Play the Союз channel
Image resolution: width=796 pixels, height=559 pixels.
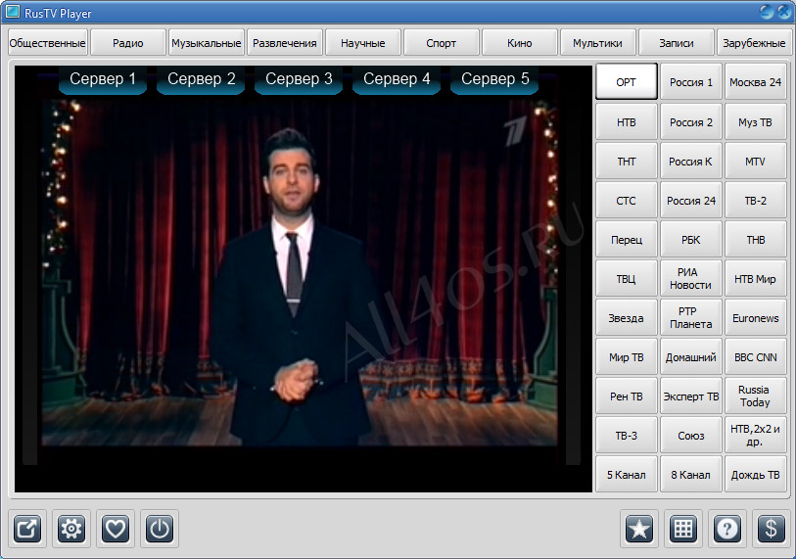coord(690,435)
